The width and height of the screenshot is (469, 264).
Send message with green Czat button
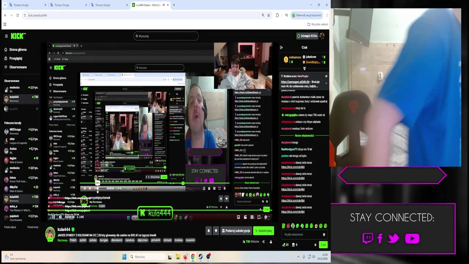pyautogui.click(x=323, y=245)
